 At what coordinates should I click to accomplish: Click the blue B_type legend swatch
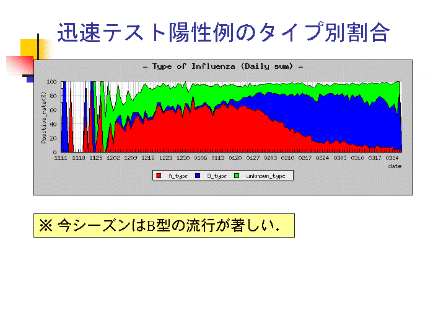click(x=198, y=176)
